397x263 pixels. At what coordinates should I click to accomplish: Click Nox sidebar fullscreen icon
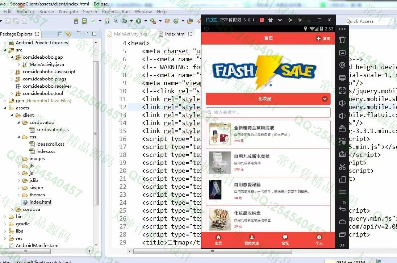pyautogui.click(x=342, y=90)
